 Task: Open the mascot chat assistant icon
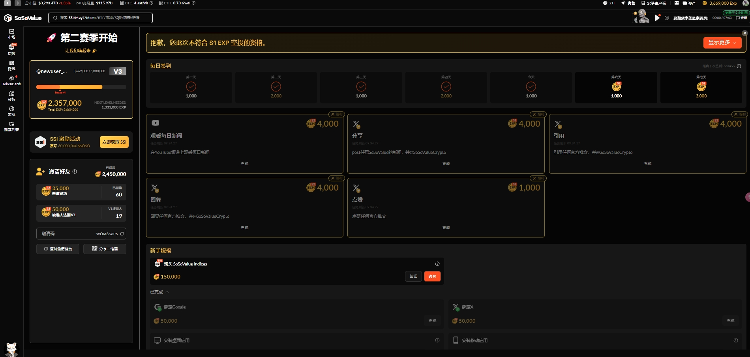coord(11,350)
